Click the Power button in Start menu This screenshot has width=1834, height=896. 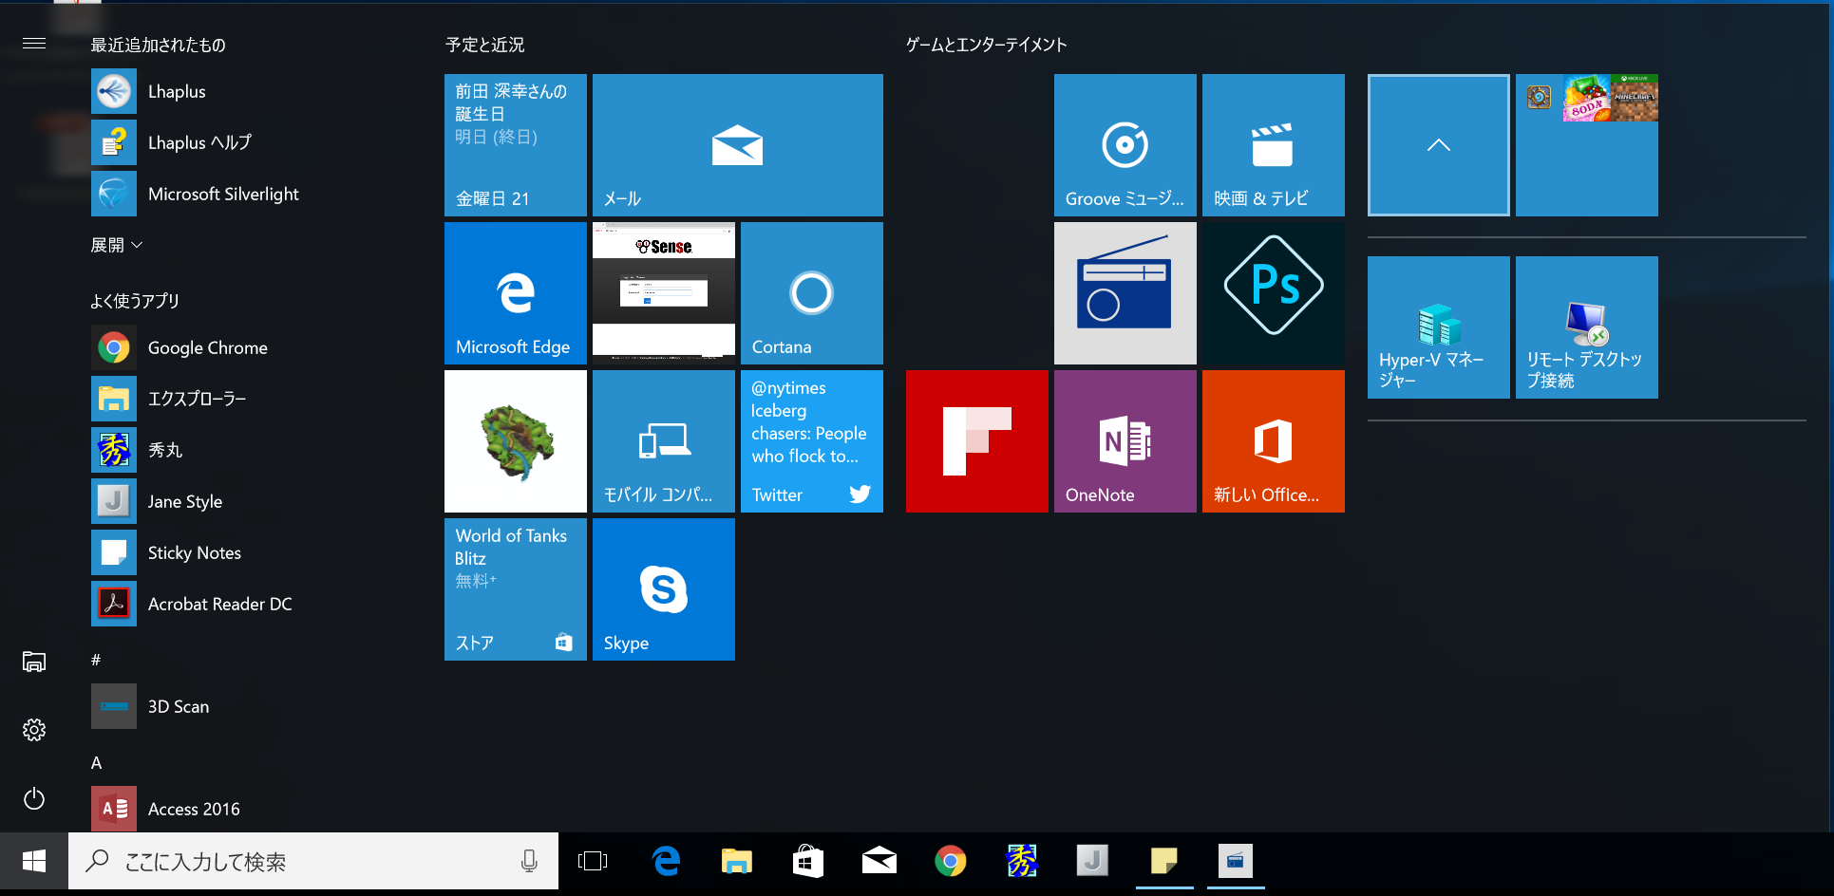click(34, 798)
